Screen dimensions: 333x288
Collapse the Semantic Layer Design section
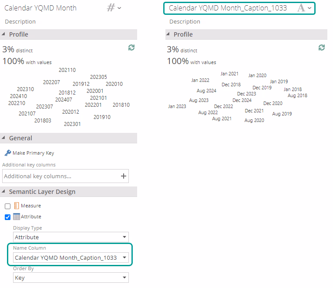(4, 192)
